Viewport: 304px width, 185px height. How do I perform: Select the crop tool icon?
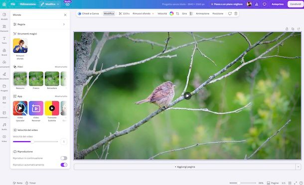click(177, 13)
